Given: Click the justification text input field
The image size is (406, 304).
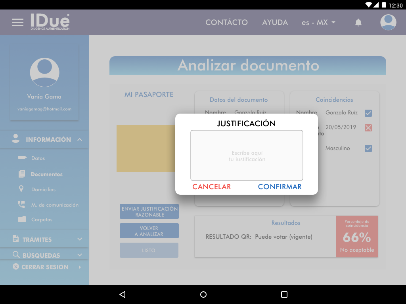Looking at the screenshot, I should point(247,156).
